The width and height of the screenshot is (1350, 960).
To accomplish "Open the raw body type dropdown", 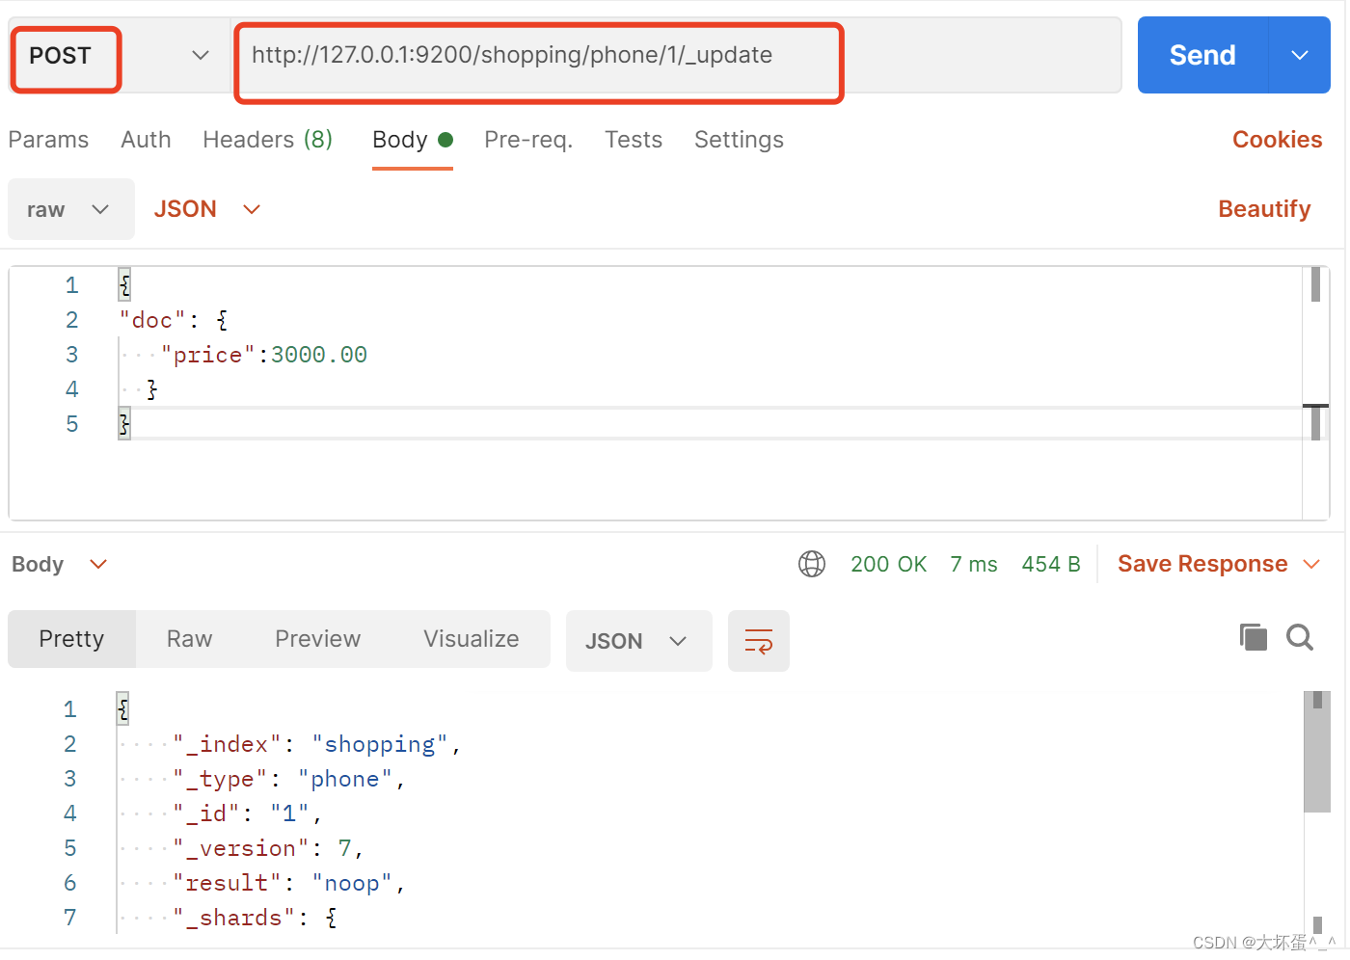I will click(x=71, y=209).
